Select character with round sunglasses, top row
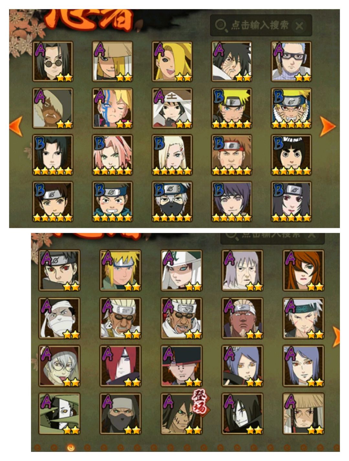This screenshot has width=349, height=461. pos(52,62)
